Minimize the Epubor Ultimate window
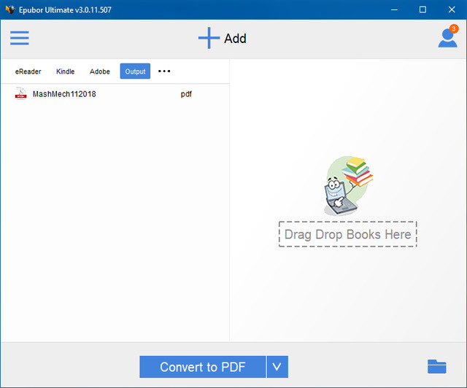The width and height of the screenshot is (467, 388). pyautogui.click(x=388, y=9)
